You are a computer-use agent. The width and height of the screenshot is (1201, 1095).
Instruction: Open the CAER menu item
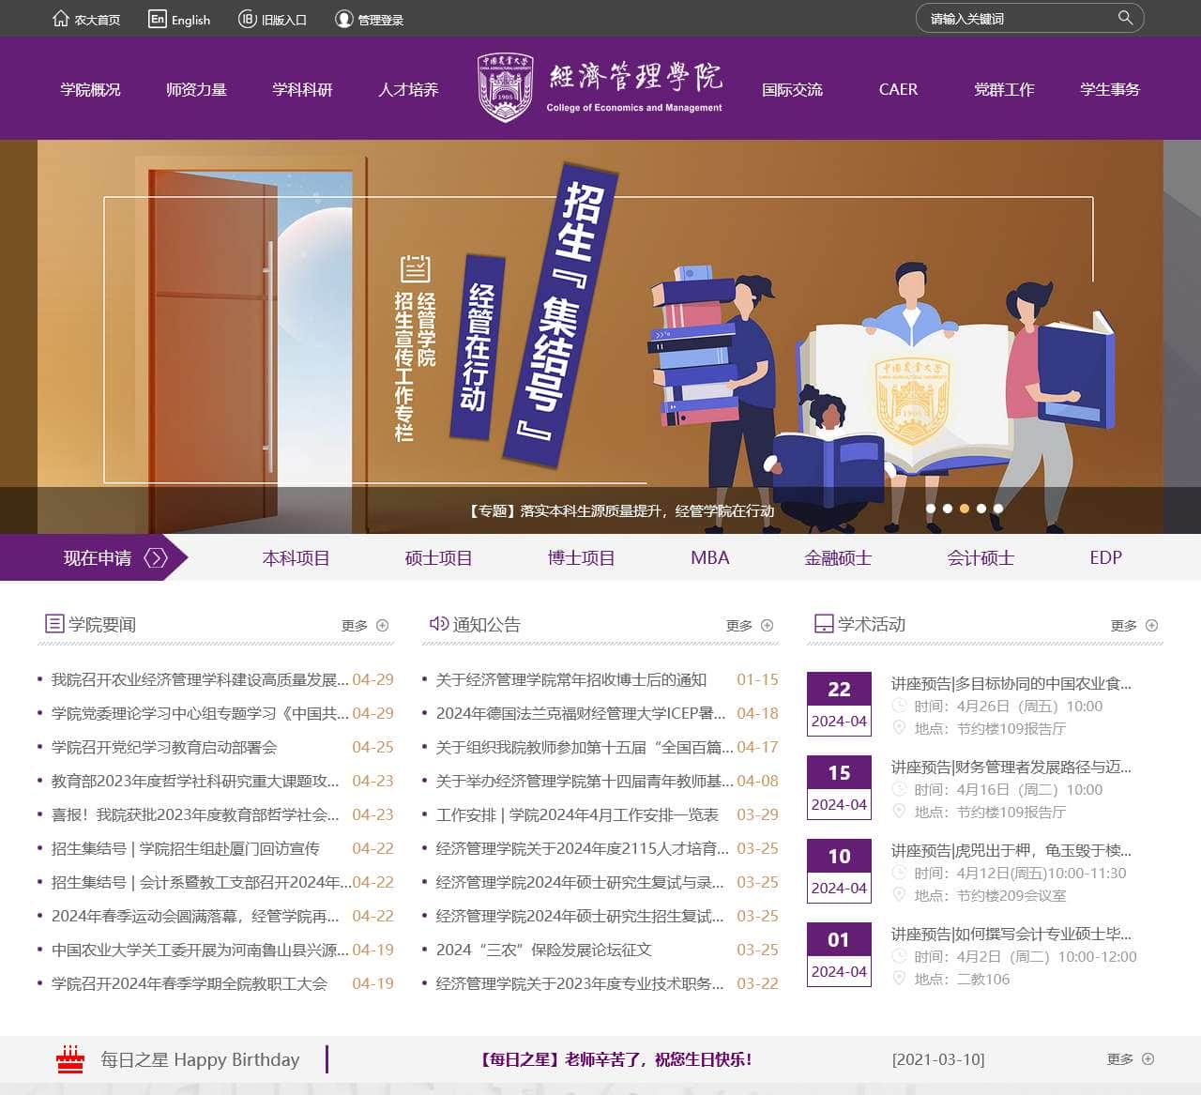(899, 89)
